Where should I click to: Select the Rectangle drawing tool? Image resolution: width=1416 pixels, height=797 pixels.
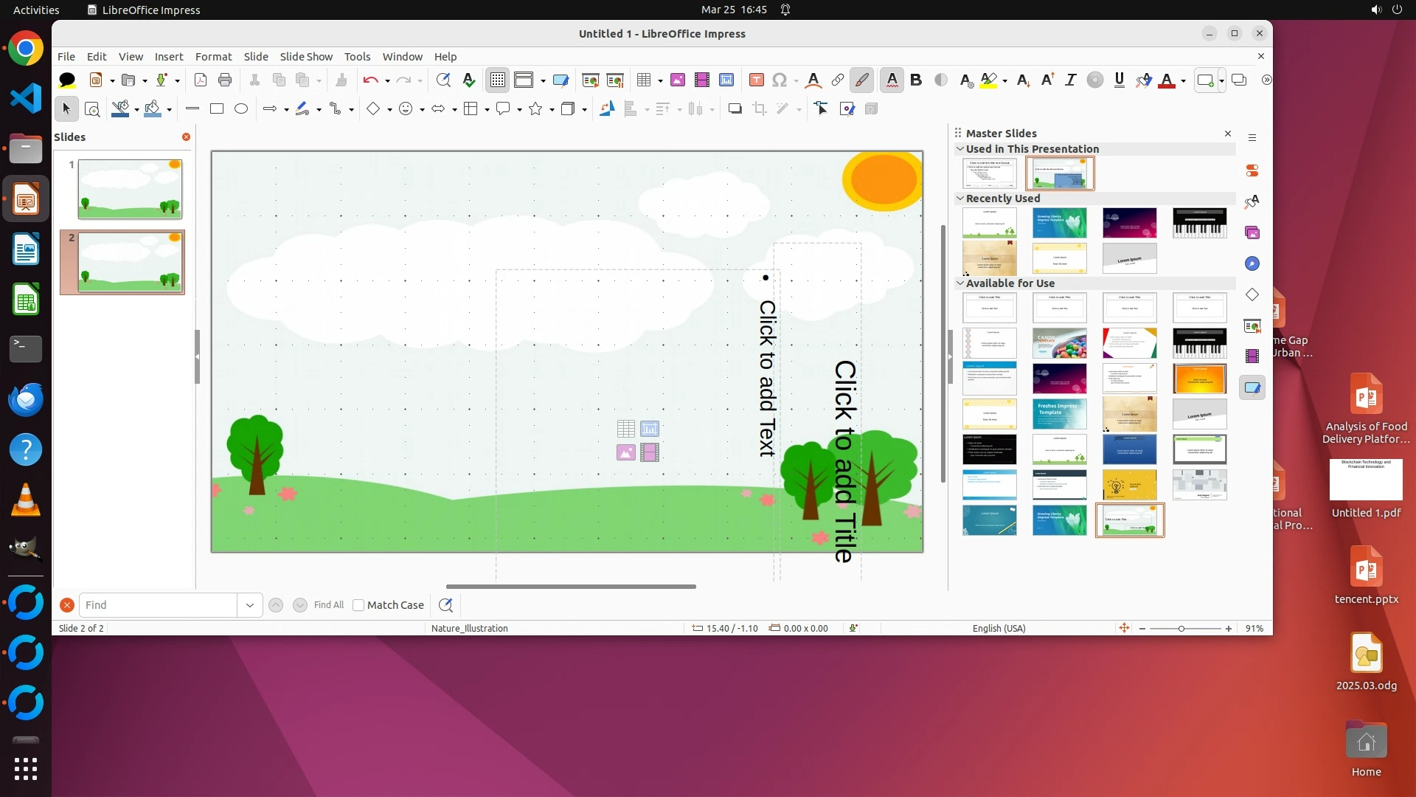point(217,109)
